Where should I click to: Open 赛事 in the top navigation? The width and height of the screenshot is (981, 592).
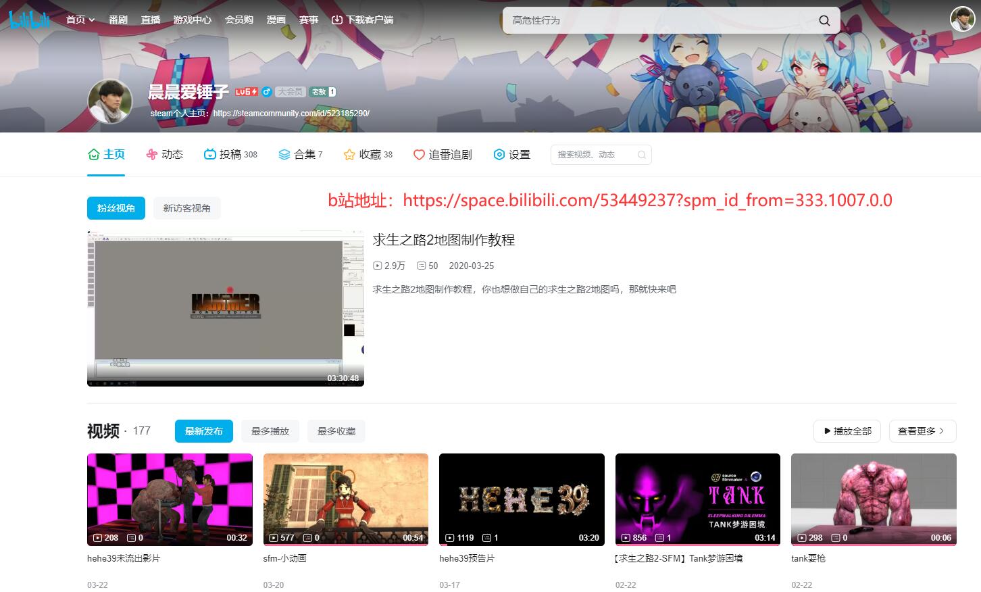[x=309, y=20]
